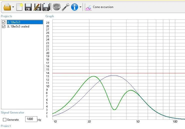
Task: Click the panel splitter handle beside graph
Action: (45, 68)
